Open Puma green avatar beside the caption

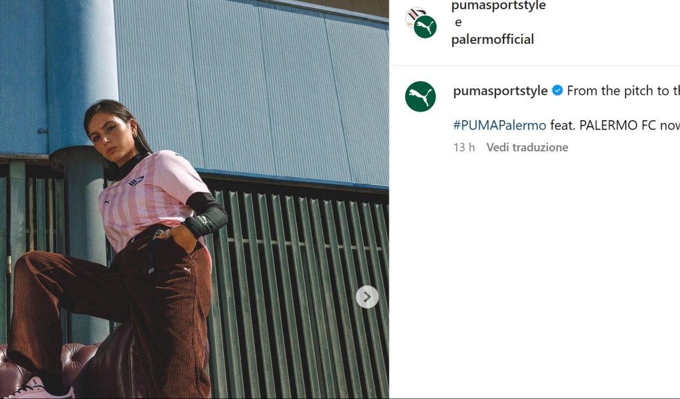[x=420, y=96]
